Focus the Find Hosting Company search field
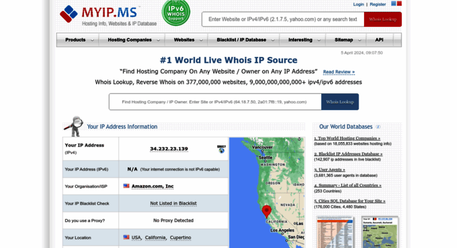 tap(215, 102)
